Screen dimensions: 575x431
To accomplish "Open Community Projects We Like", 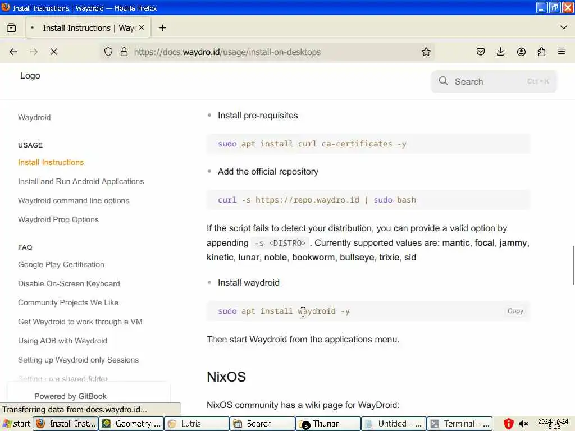I will click(x=68, y=302).
